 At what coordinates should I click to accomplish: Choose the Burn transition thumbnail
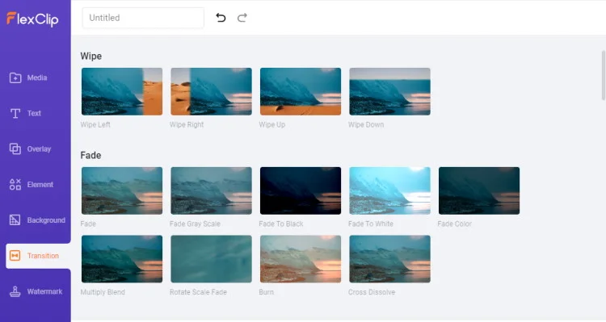point(301,259)
